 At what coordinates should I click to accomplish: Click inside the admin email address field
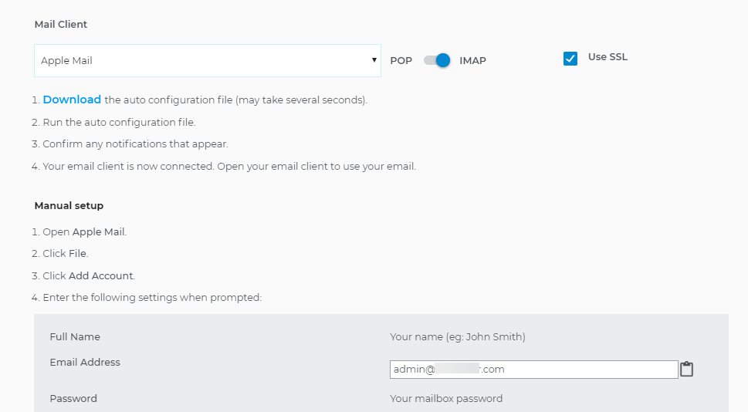(534, 370)
